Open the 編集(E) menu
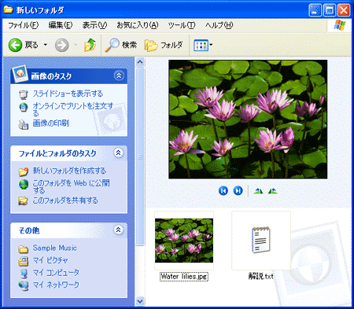 click(61, 25)
